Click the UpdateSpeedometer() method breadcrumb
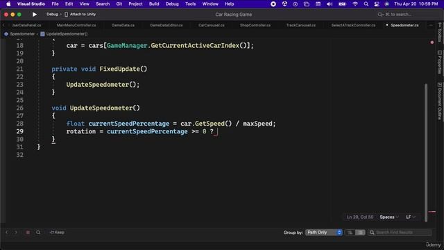The image size is (444, 250). click(x=64, y=34)
